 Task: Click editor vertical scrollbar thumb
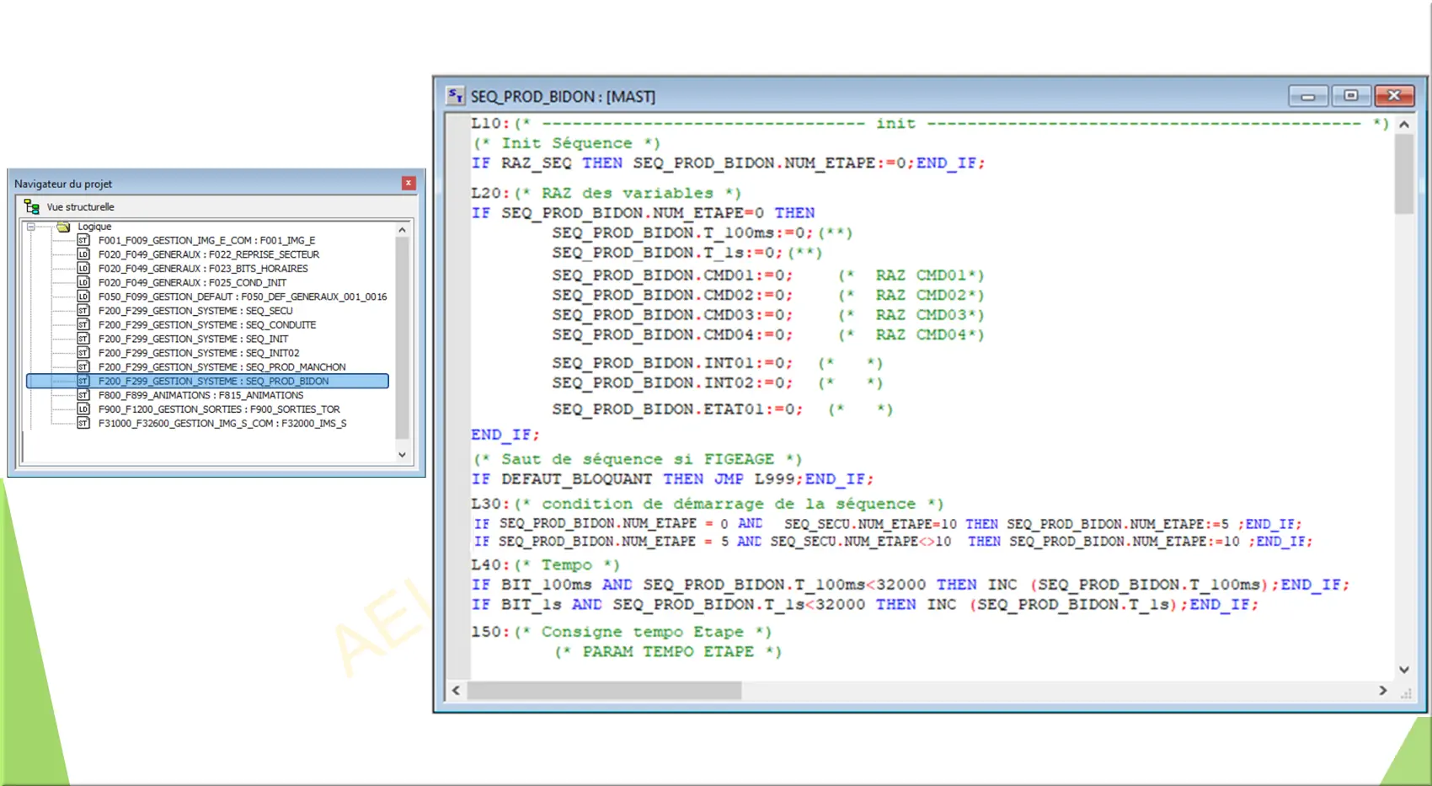pos(1404,174)
